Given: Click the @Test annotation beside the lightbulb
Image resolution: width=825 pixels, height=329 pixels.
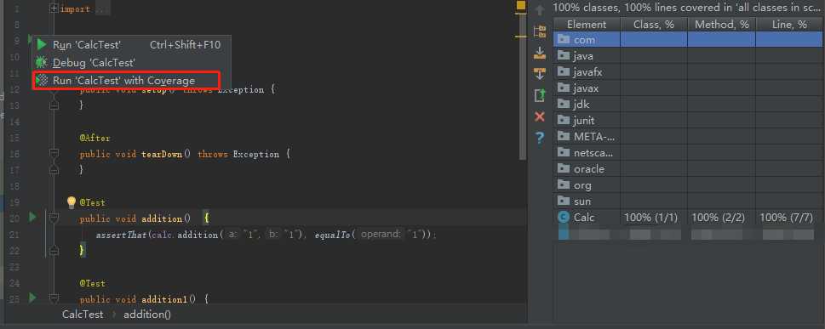Looking at the screenshot, I should pos(93,202).
